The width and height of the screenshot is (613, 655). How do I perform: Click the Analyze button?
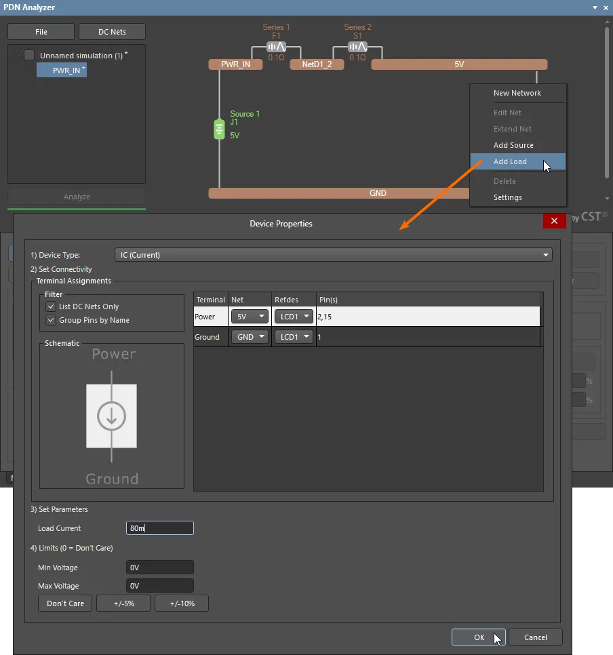[77, 197]
